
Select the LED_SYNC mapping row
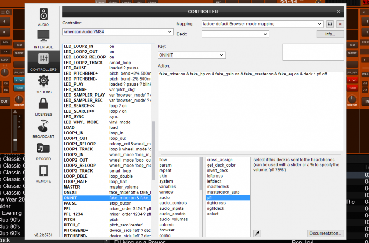point(107,117)
